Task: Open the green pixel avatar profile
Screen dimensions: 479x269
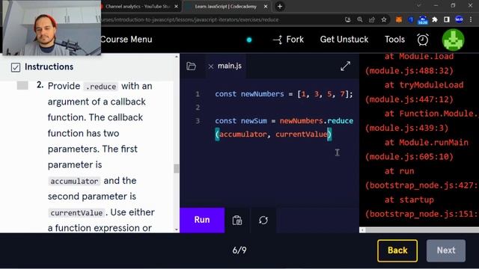Action: [454, 40]
